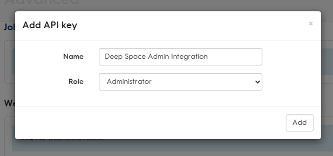Click the dimmed Advanced heading behind dialog

point(42,2)
